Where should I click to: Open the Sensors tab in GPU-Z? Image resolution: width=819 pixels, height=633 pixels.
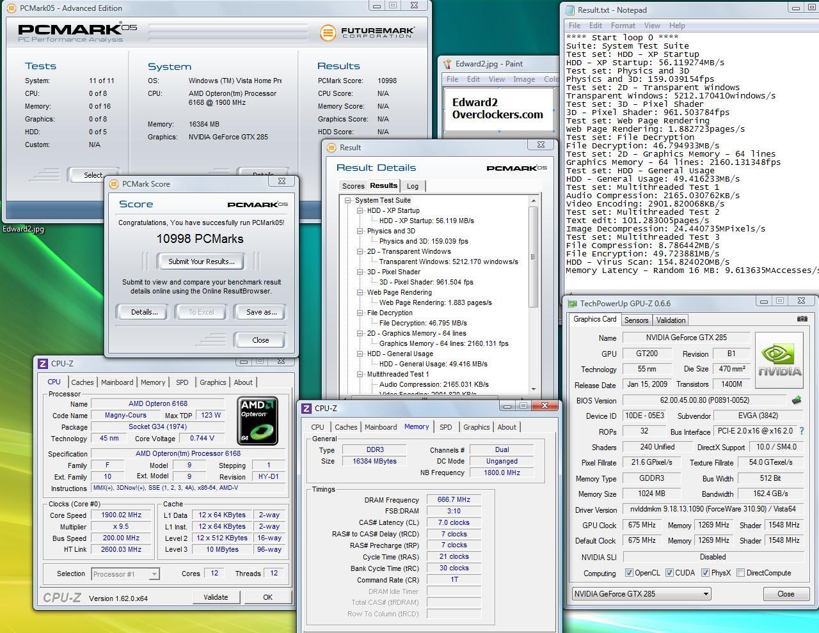tap(636, 320)
